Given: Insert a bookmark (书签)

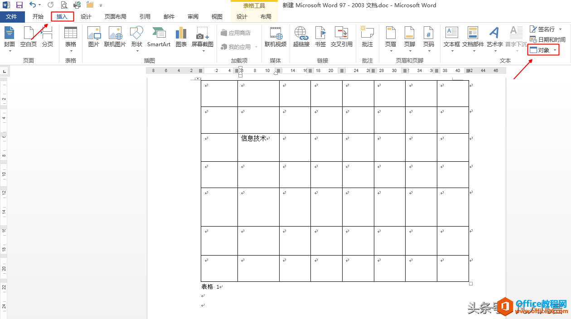Looking at the screenshot, I should click(x=320, y=37).
